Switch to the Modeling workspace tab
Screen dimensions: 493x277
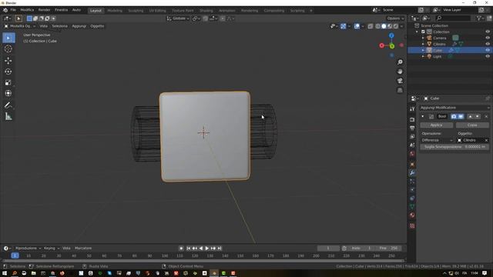click(x=115, y=10)
